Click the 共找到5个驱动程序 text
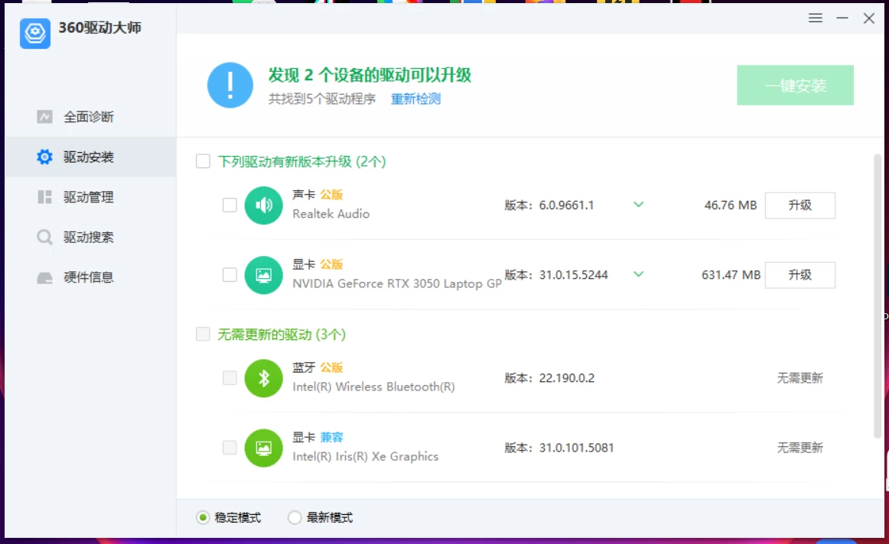 322,99
